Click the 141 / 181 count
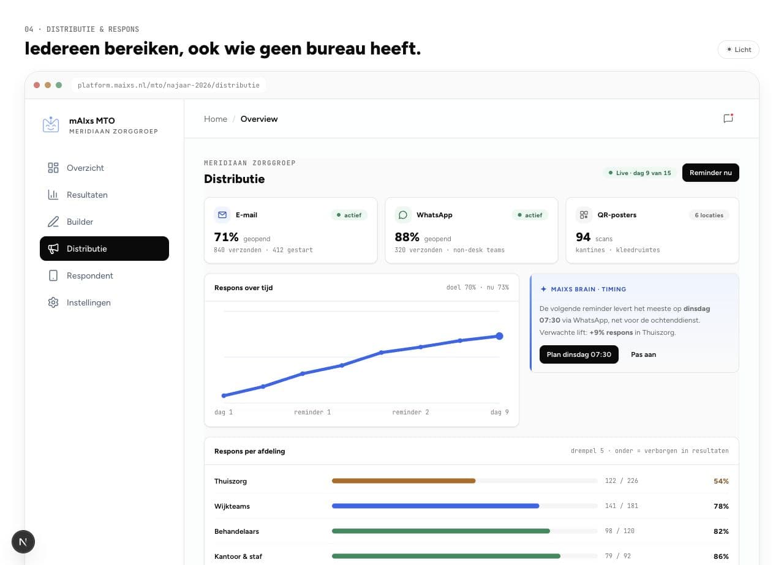Image resolution: width=784 pixels, height=565 pixels. click(621, 506)
